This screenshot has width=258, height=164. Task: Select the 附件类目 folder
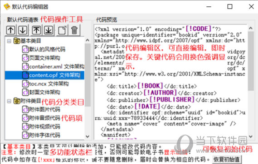27,101
